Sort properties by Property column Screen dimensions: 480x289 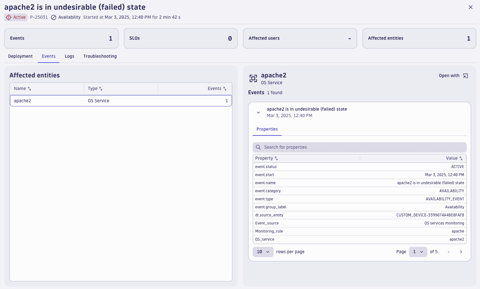(x=276, y=158)
